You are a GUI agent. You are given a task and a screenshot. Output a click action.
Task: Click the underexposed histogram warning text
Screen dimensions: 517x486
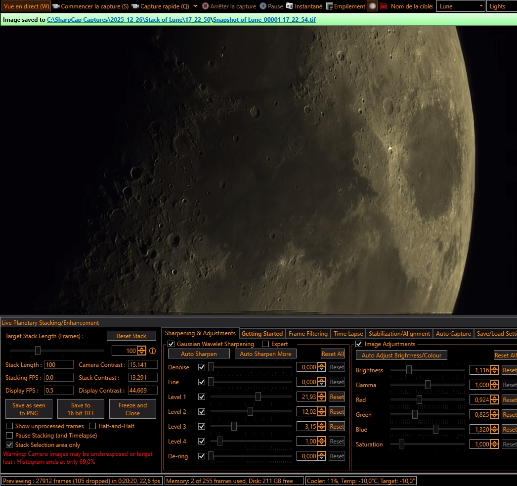78,458
